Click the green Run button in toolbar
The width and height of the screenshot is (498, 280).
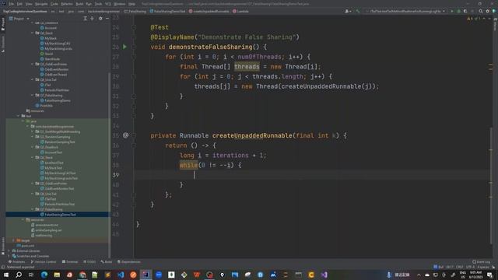[452, 11]
